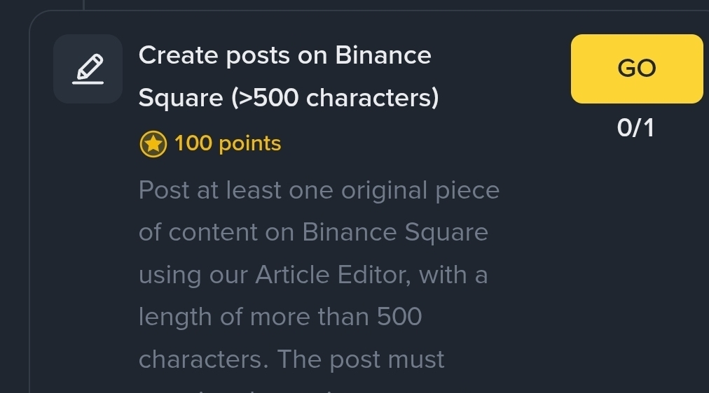Select the '100 points' reward label
Image resolution: width=709 pixels, height=393 pixels.
(x=228, y=143)
